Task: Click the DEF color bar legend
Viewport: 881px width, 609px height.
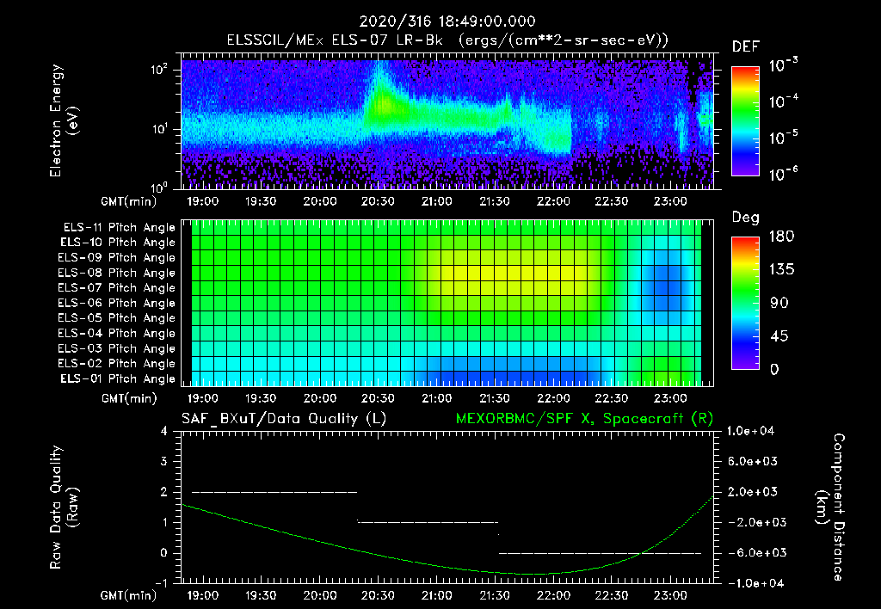Action: (x=745, y=120)
